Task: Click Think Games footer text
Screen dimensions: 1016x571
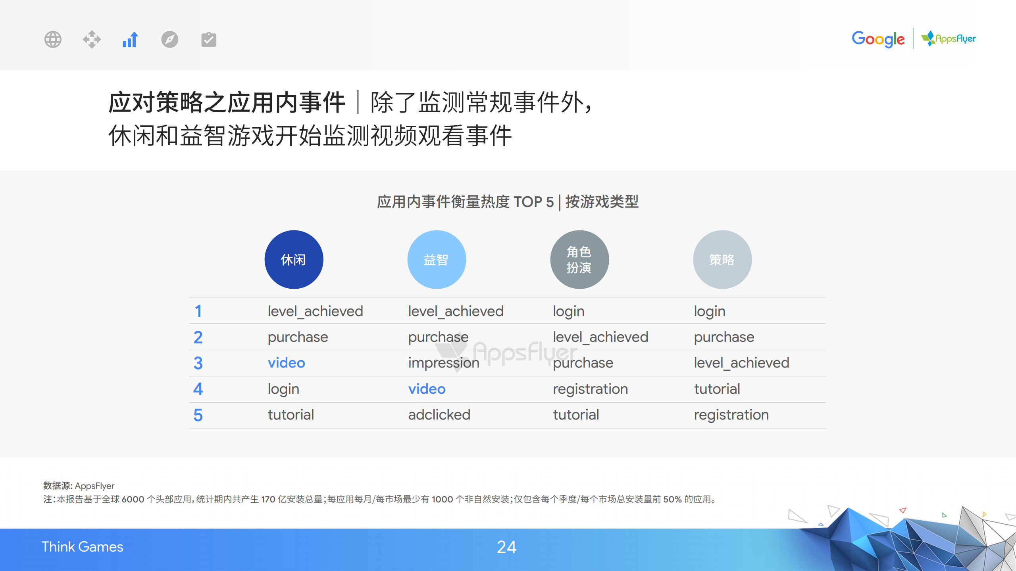Action: pos(83,547)
